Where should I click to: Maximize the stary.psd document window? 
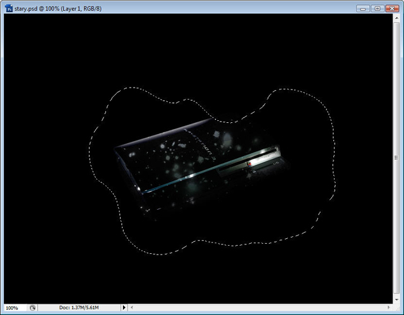coord(377,8)
